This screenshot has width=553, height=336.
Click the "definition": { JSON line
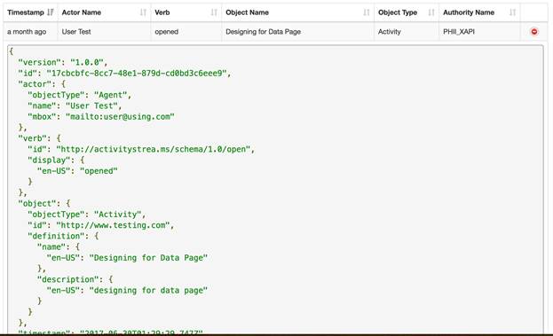tap(63, 236)
